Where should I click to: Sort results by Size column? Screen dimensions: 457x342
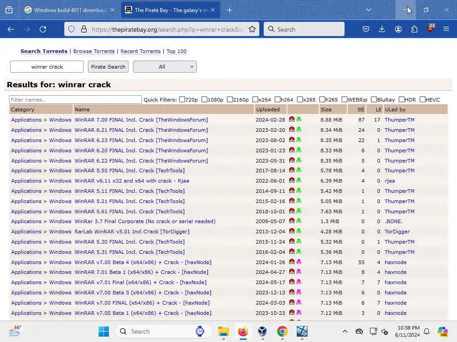point(326,110)
